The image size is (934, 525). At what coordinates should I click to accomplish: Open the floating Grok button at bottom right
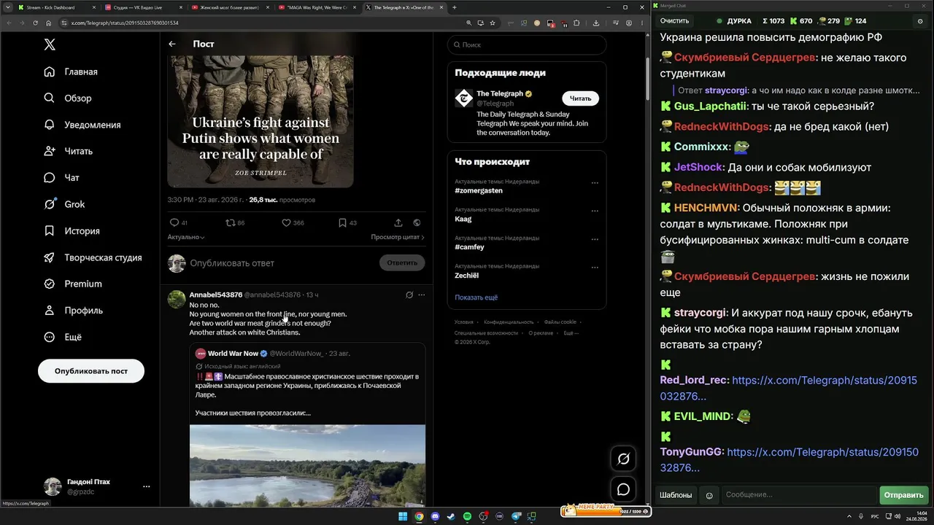623,459
